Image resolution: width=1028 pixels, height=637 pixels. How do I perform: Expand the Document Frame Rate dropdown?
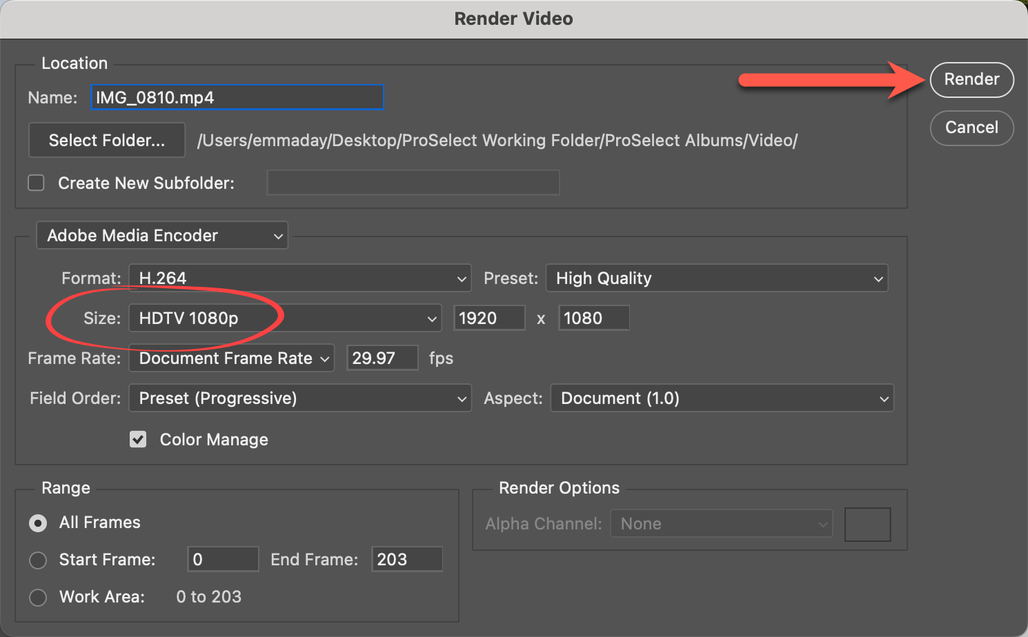232,358
